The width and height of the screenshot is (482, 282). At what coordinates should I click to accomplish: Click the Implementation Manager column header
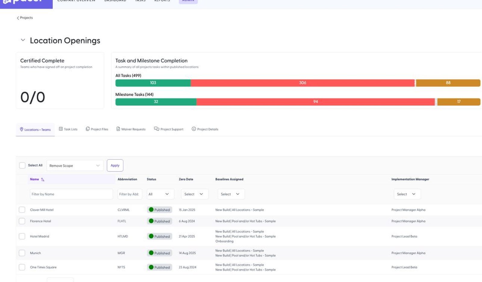click(x=410, y=179)
